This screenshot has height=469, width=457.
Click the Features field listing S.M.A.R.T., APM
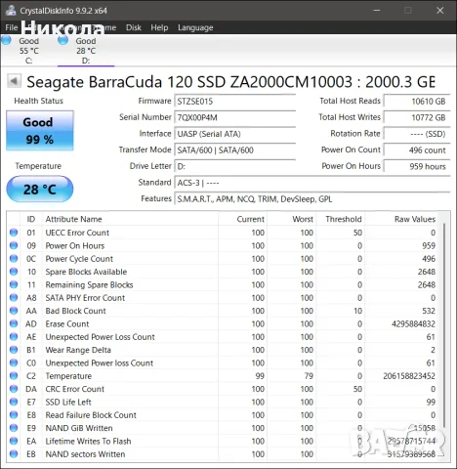pos(312,199)
